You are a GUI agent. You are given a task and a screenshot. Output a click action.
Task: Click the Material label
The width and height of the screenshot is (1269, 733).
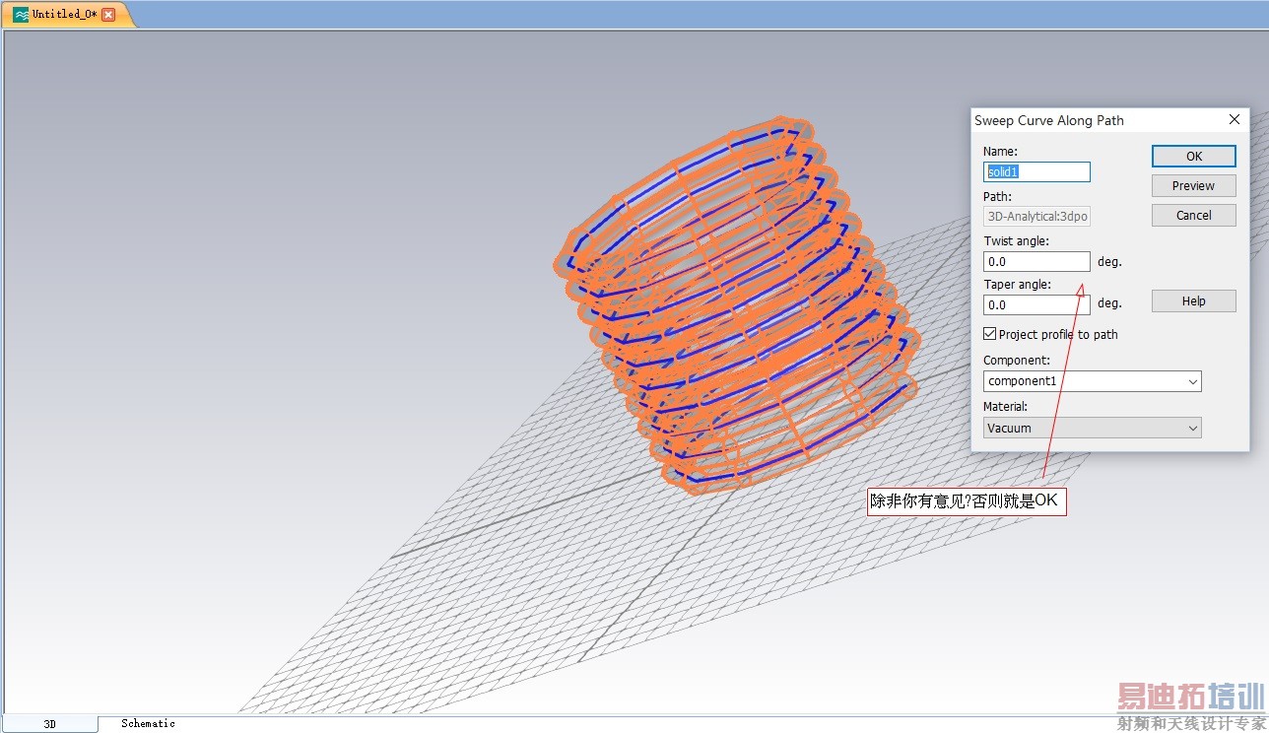(1005, 407)
